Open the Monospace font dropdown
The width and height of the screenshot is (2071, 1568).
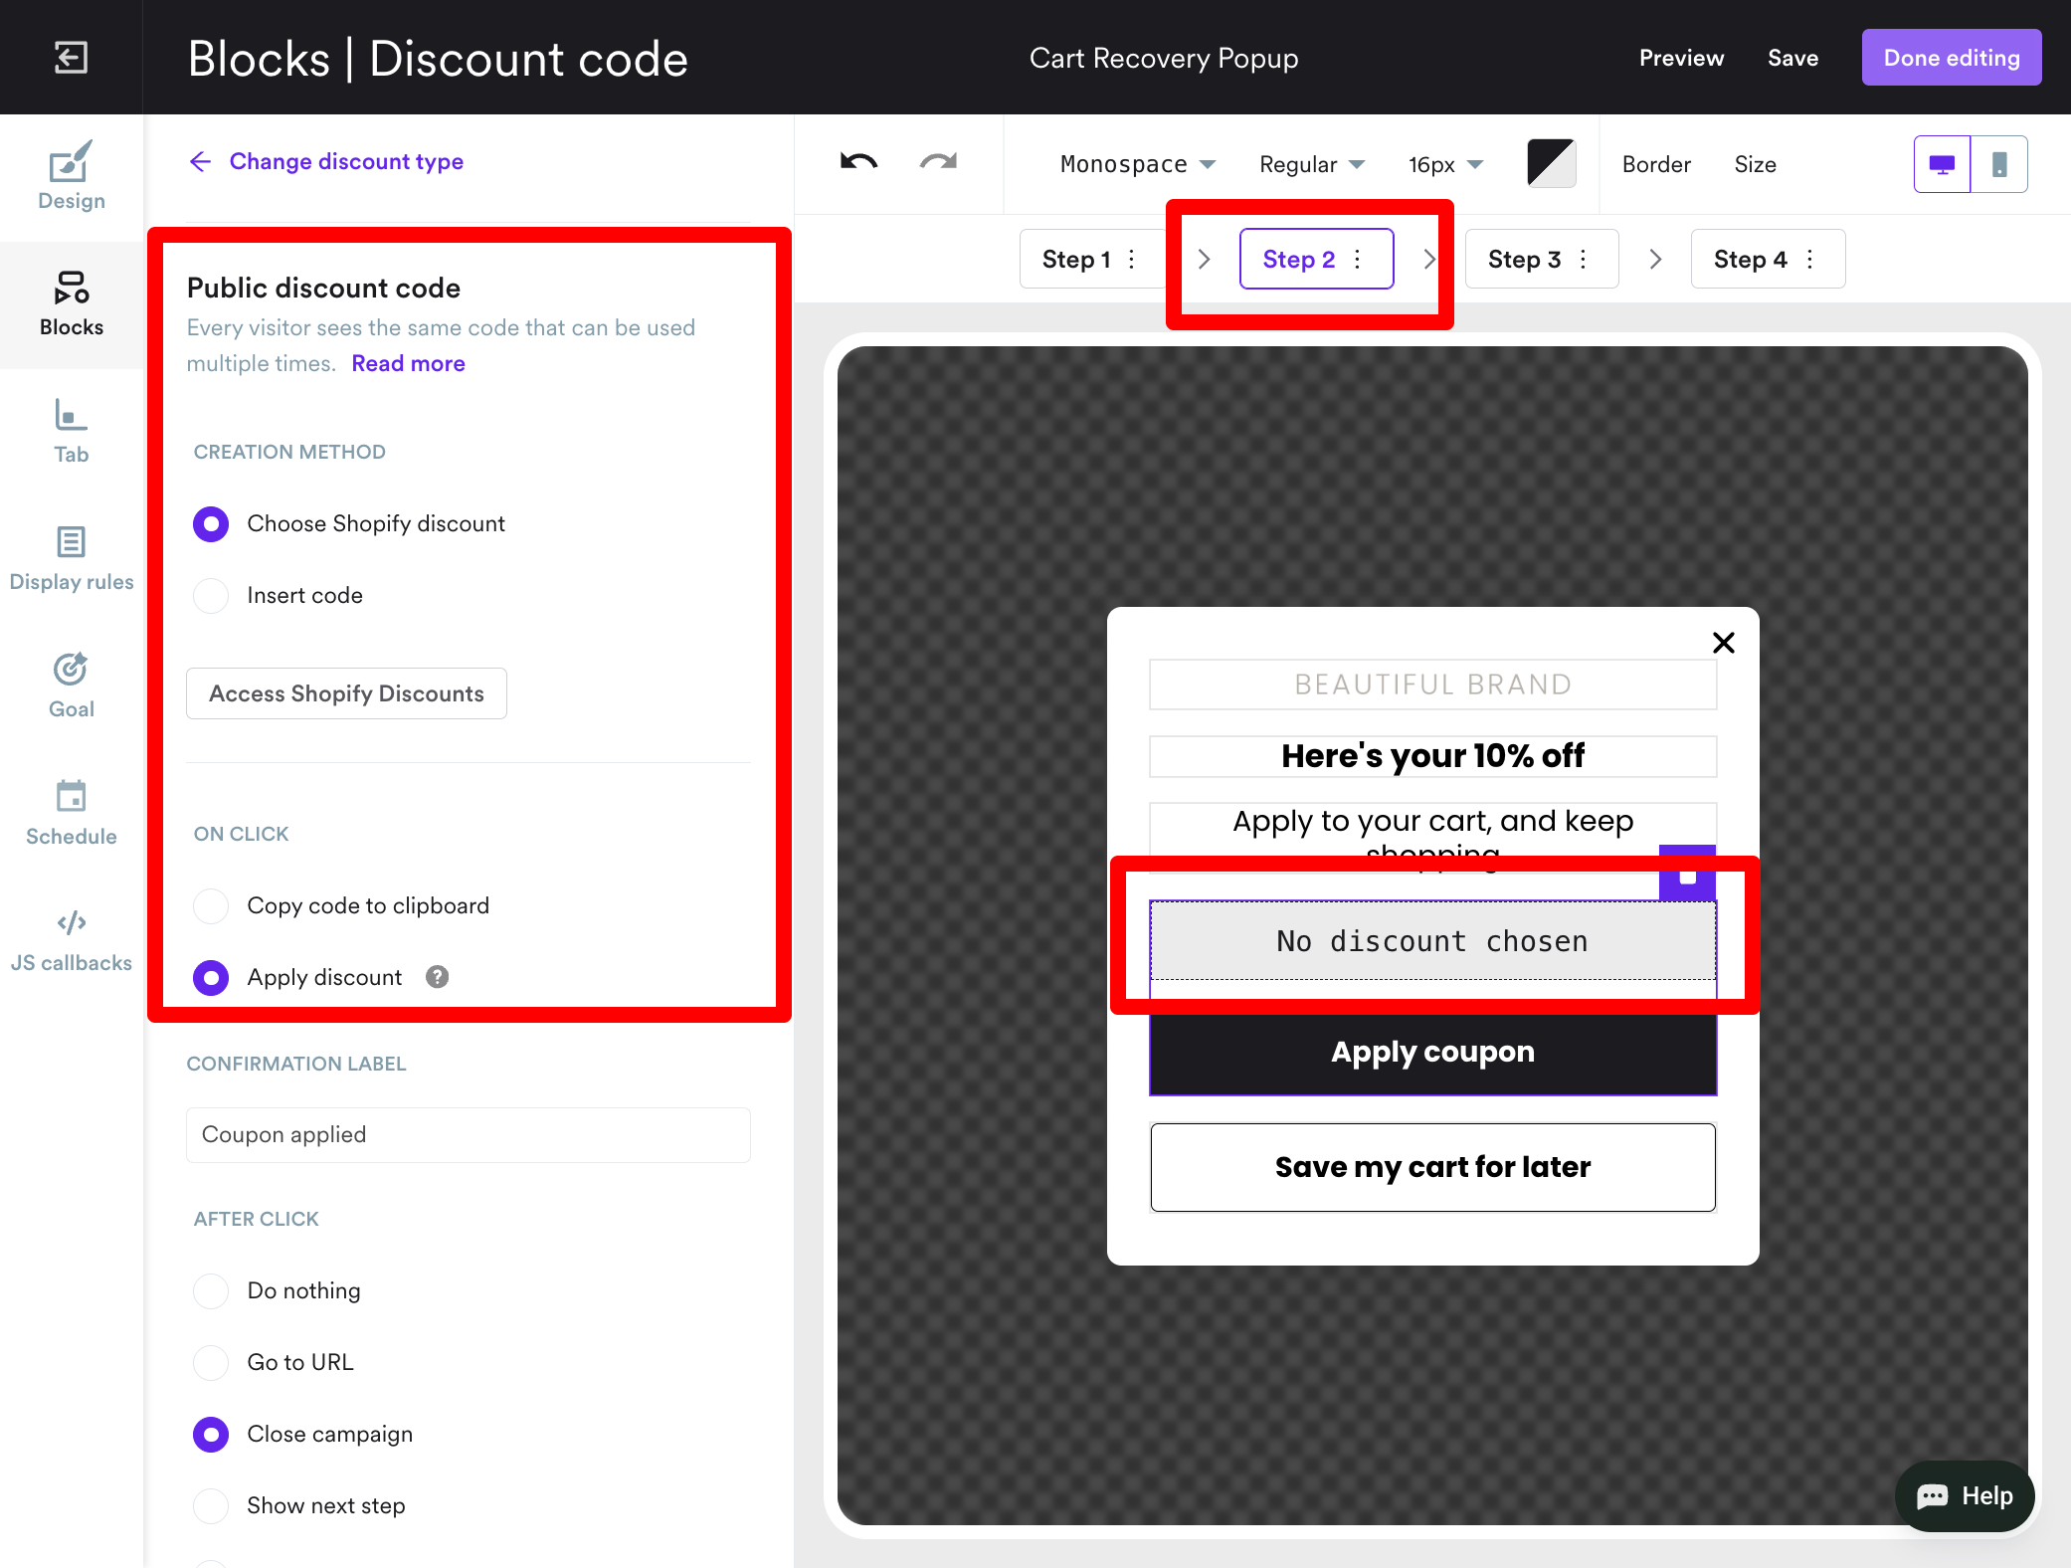pos(1137,164)
